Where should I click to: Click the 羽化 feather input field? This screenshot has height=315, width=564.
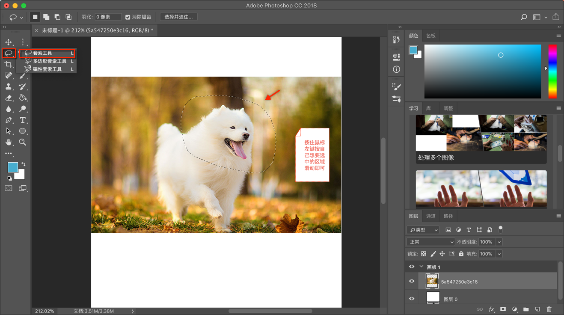(108, 17)
